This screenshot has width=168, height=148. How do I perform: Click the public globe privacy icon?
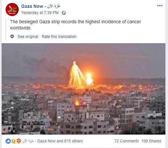point(64,13)
